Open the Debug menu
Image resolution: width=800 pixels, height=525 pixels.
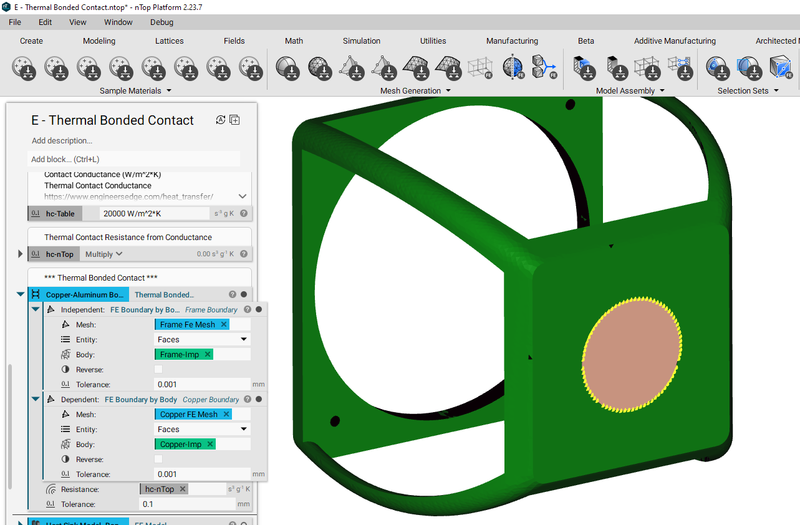pyautogui.click(x=162, y=22)
